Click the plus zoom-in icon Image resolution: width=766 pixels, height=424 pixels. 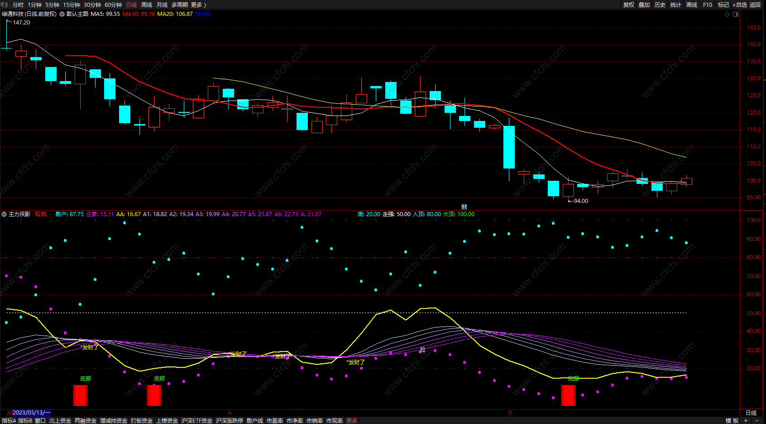coord(746,421)
